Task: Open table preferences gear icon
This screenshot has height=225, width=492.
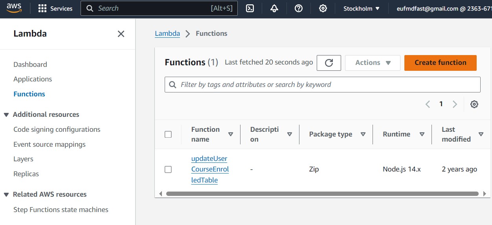Action: click(474, 104)
